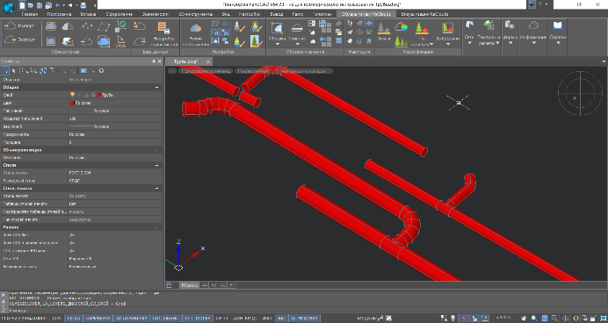Click the airplane fly navigation icon
This screenshot has width=608, height=323.
351,32
